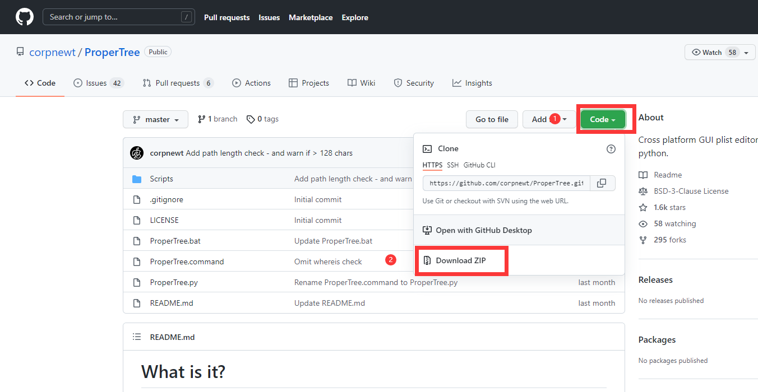The height and width of the screenshot is (392, 758).
Task: Click the README table of contents icon
Action: click(x=137, y=337)
